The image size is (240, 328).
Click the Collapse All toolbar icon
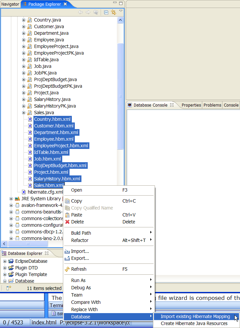106,12
